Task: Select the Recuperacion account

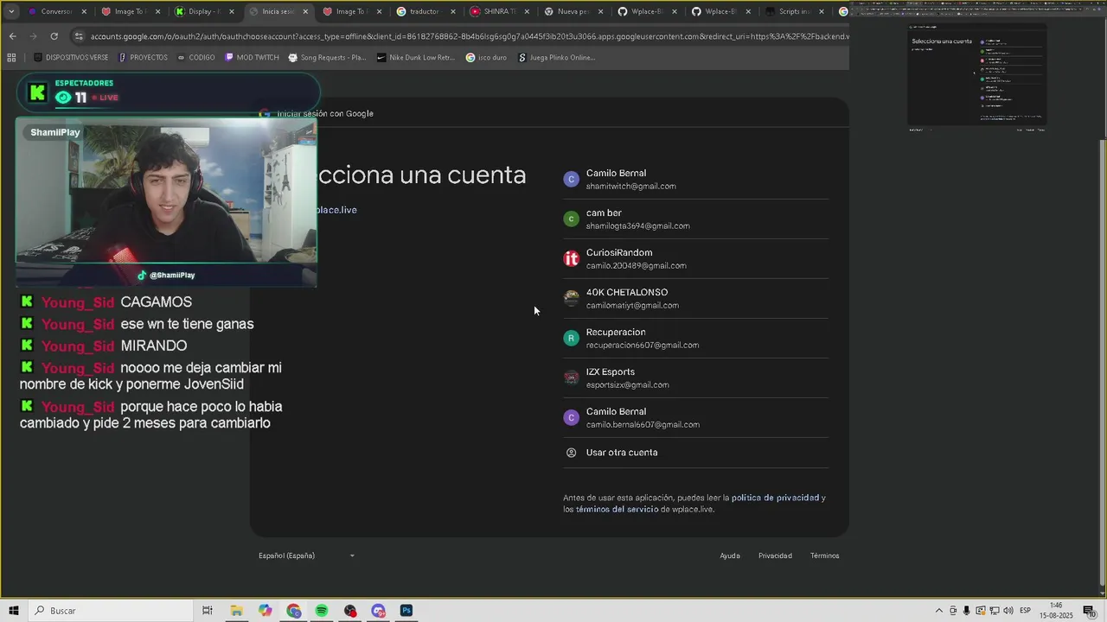Action: pyautogui.click(x=695, y=338)
